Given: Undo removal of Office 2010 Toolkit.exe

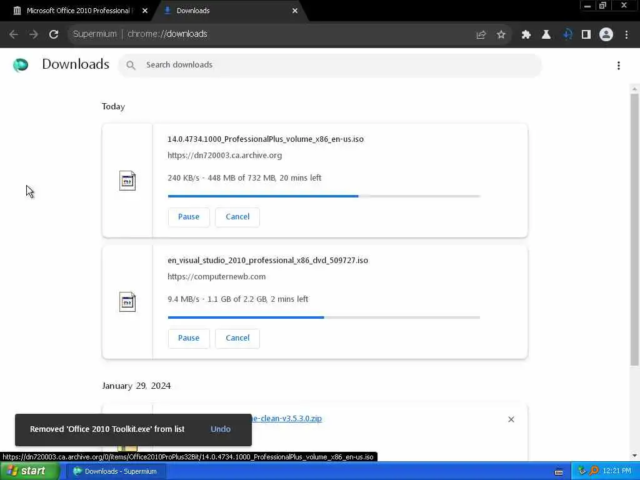Looking at the screenshot, I should [221, 429].
